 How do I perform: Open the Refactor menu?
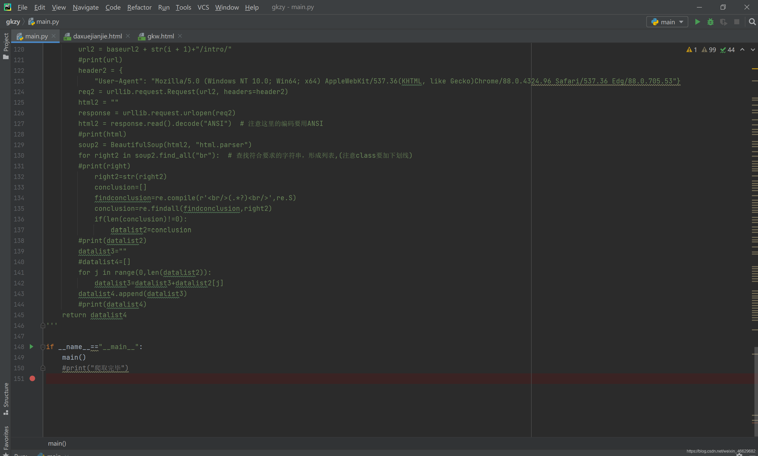[139, 7]
